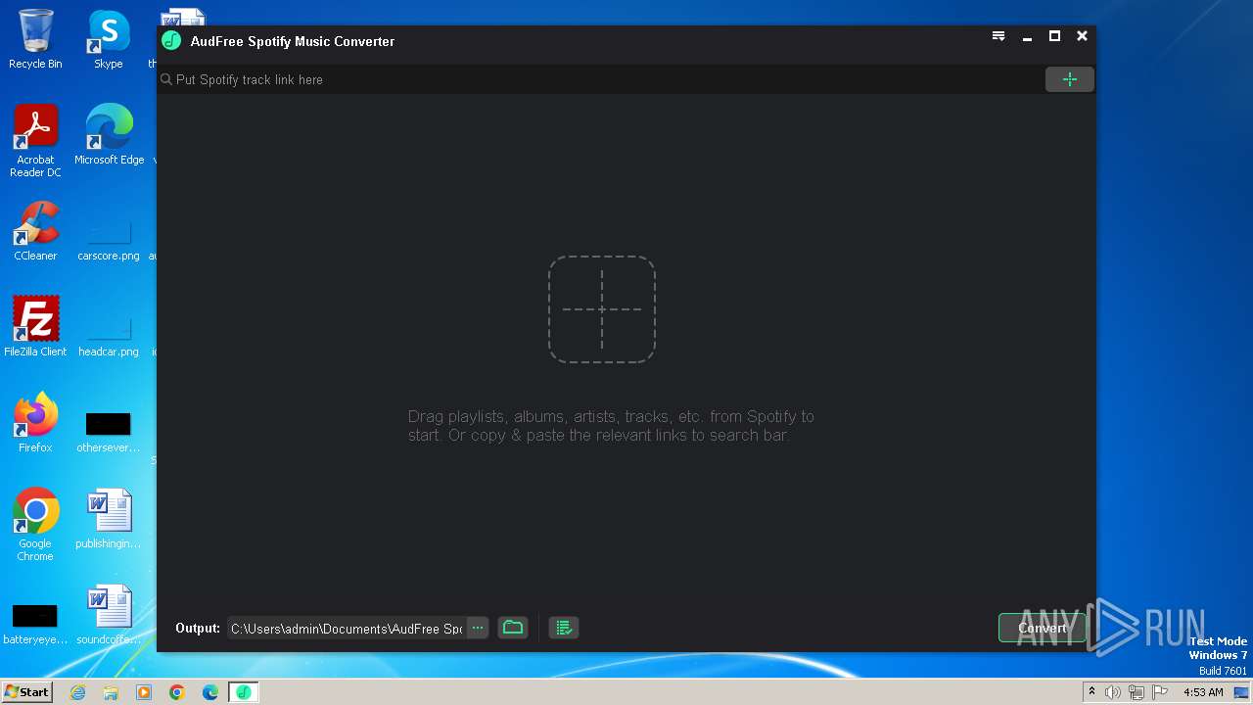
Task: Close the AudFree Spotify Music Converter window
Action: (x=1082, y=36)
